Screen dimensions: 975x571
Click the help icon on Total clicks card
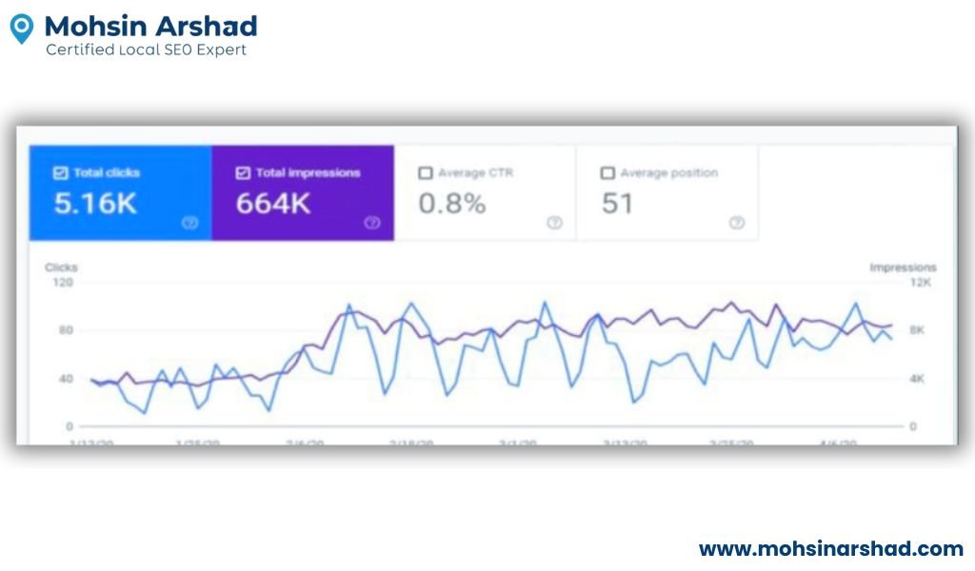click(189, 223)
